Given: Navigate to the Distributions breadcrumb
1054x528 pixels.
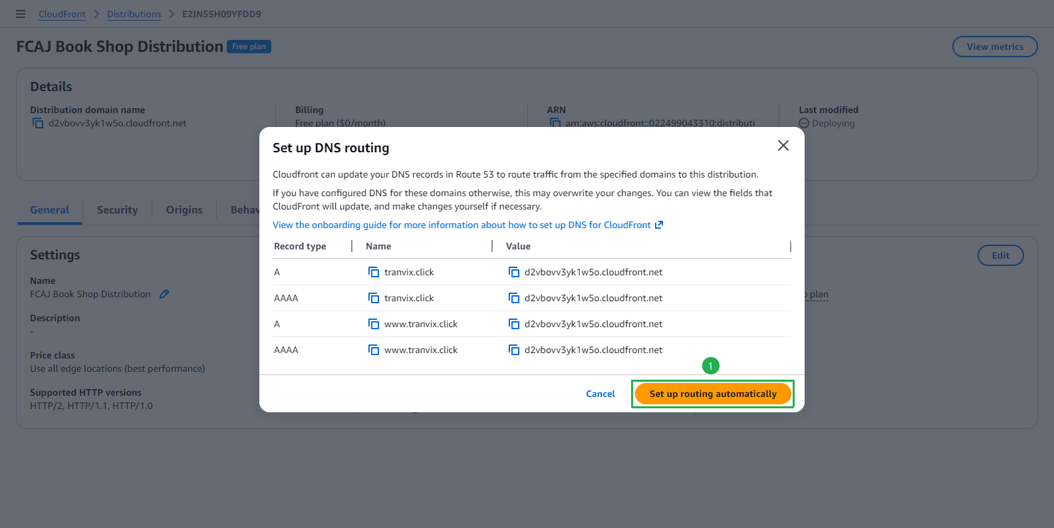Looking at the screenshot, I should pos(134,14).
